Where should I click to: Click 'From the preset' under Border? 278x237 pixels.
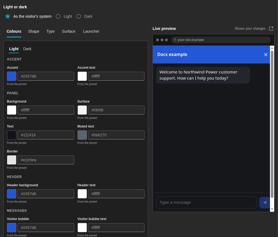coord(17,168)
